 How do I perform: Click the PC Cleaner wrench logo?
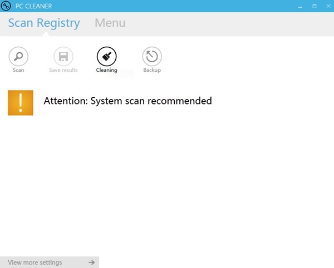[x=6, y=6]
